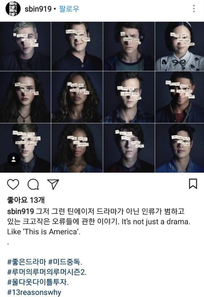Screen dimensions: 204x297
Task: Follow sbin919 using the 팔로우 button
Action: pyautogui.click(x=69, y=9)
